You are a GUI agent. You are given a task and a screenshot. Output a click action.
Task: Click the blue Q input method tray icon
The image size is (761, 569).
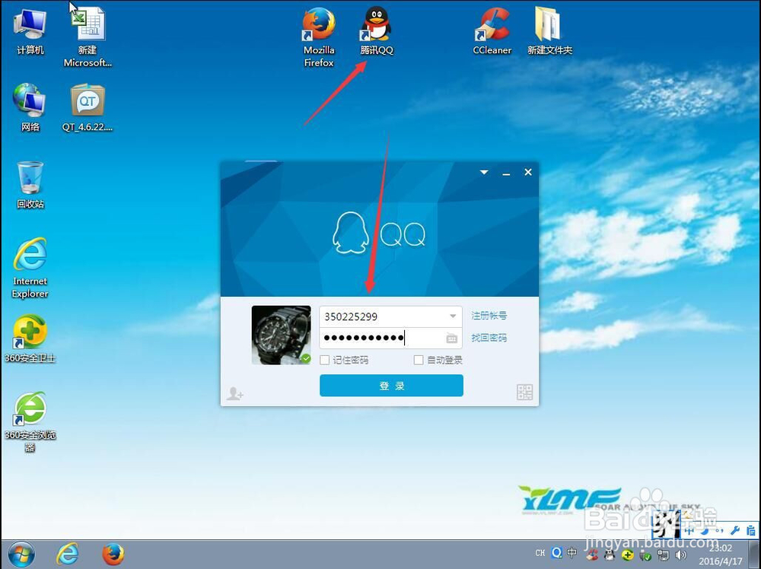coord(557,552)
